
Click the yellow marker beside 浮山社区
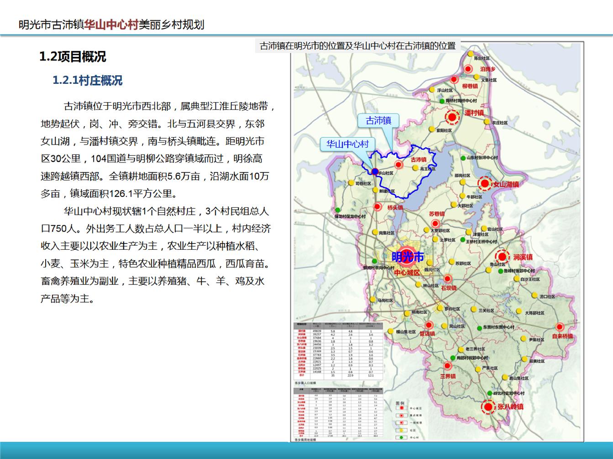[433, 91]
